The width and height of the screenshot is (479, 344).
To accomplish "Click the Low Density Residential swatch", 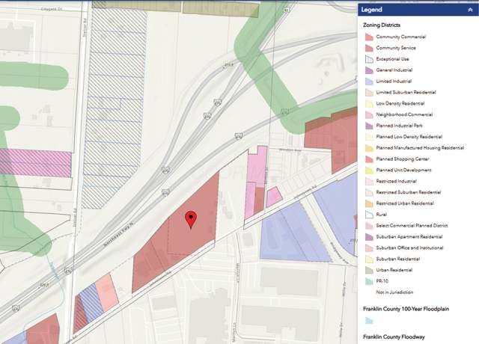I will point(369,103).
